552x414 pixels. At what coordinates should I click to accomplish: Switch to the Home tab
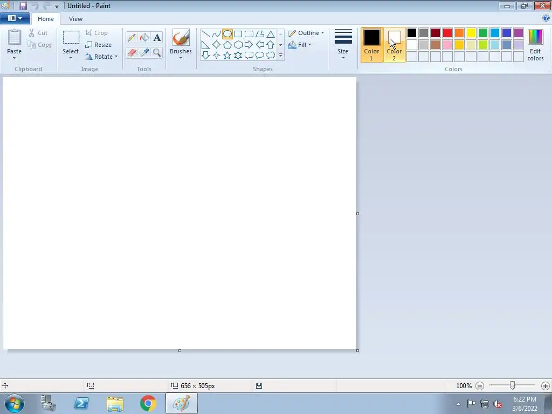pyautogui.click(x=46, y=19)
